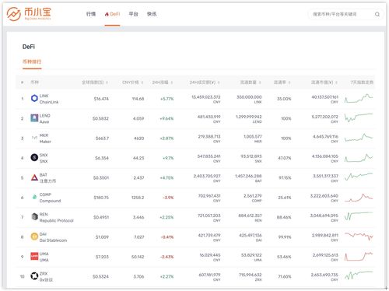
Task: Open the ZRX 7-day trend chart
Action: click(x=359, y=275)
